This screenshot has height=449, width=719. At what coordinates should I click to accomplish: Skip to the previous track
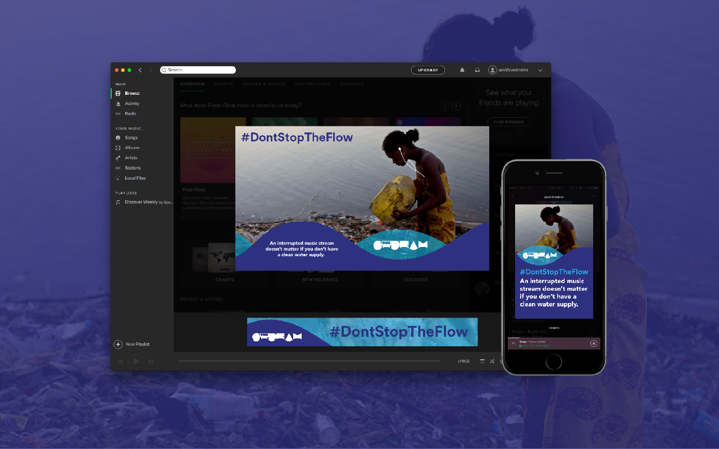point(121,361)
